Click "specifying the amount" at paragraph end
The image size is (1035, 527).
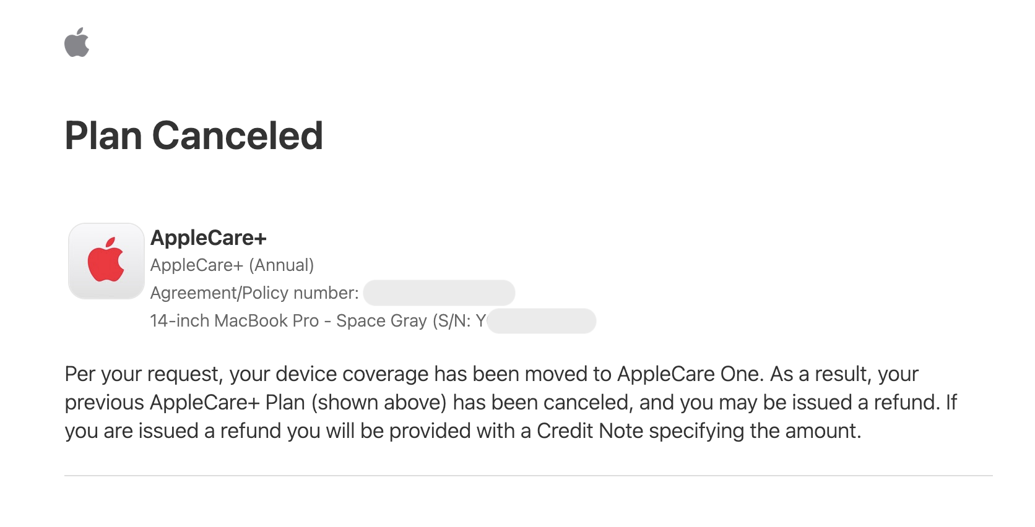754,431
